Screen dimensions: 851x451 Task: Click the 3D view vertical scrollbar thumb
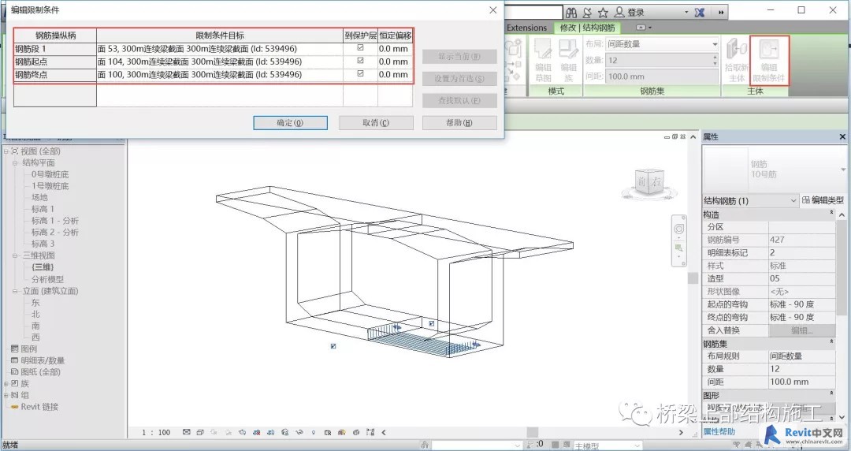click(693, 278)
